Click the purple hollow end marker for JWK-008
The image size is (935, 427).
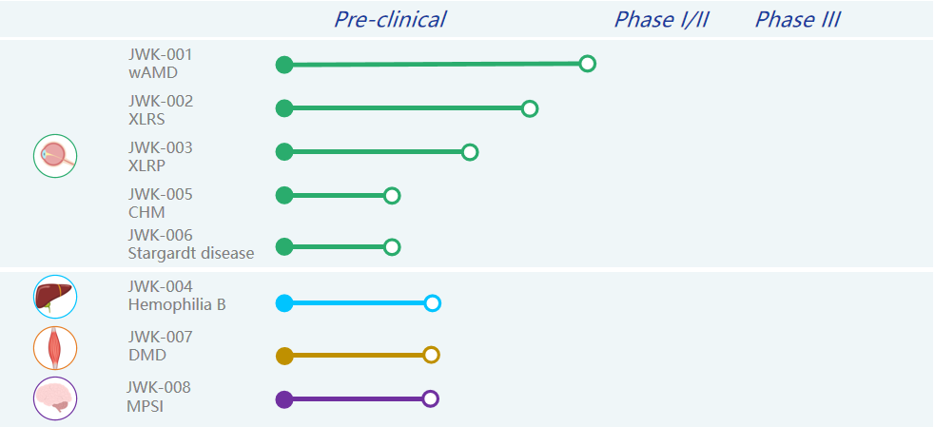431,399
